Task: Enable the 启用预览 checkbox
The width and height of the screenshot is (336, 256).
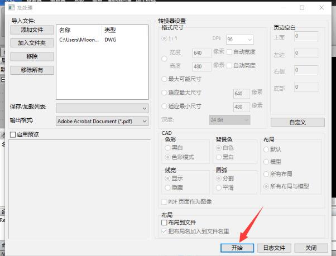Action: point(13,134)
